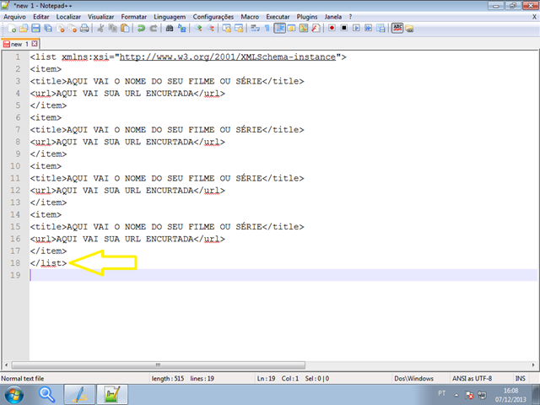This screenshot has width=540, height=405.
Task: Close document via menu bar X
Action: tap(534, 17)
